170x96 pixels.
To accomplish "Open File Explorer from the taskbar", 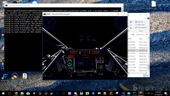I will [22, 93].
